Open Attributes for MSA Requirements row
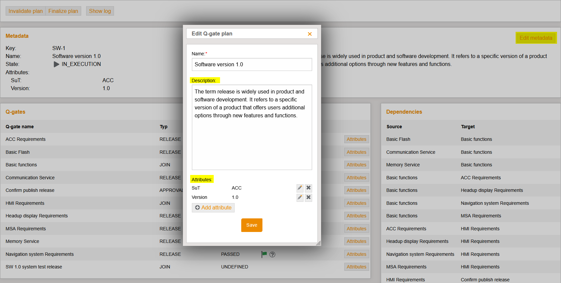This screenshot has height=283, width=561. click(357, 229)
